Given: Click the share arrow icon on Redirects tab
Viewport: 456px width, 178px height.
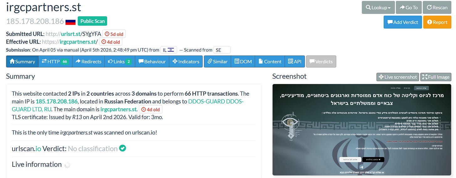Looking at the screenshot, I should (x=78, y=61).
